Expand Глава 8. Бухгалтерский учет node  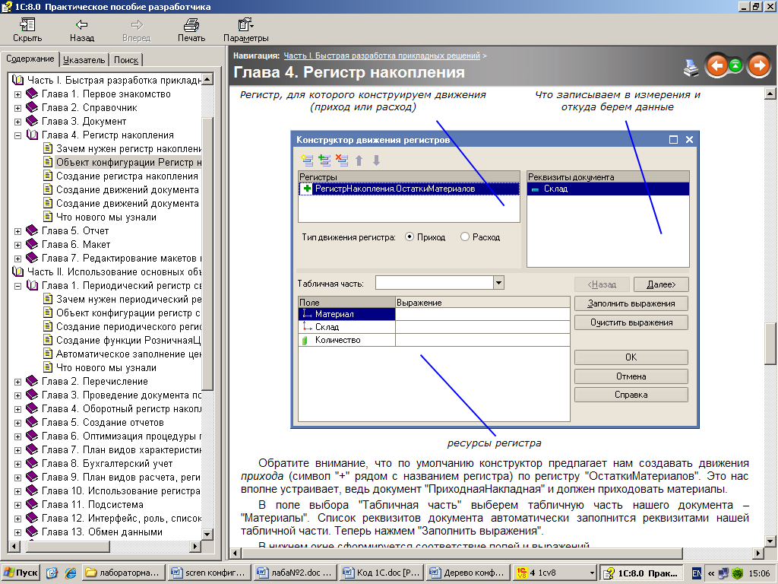(17, 464)
